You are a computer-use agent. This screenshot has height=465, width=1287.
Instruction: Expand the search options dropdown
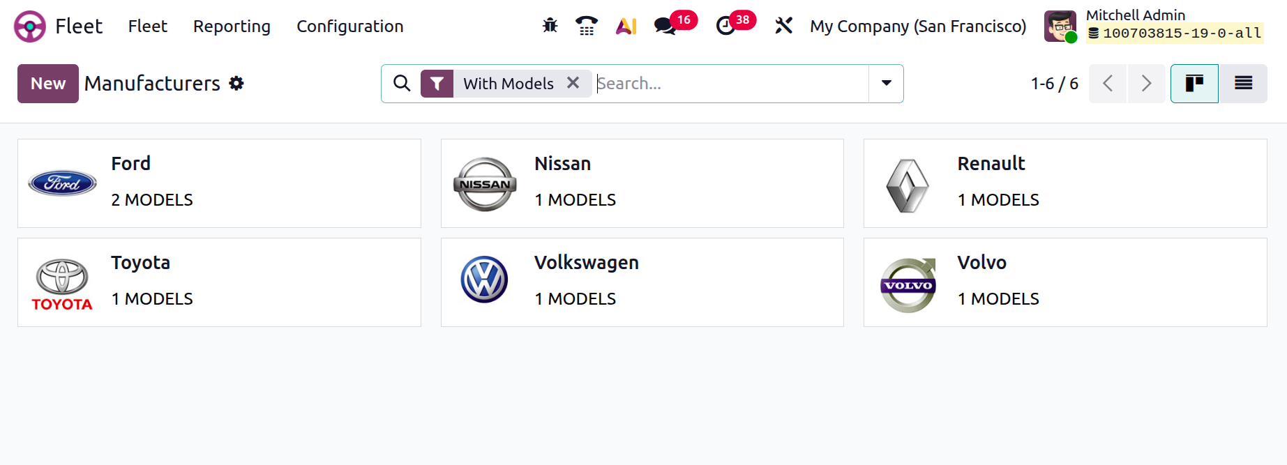coord(886,84)
